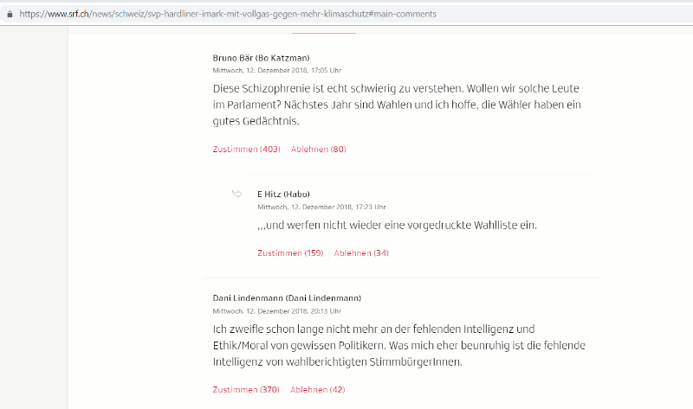Reject Bruno Bär's comment via Ablehnen (80)
The image size is (693, 409).
(318, 150)
